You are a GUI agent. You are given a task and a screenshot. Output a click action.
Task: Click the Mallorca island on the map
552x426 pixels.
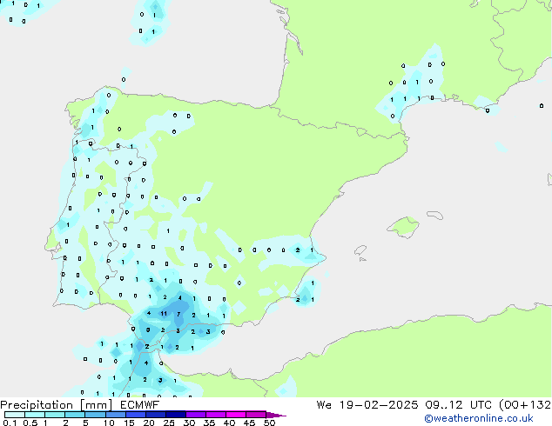tap(404, 227)
